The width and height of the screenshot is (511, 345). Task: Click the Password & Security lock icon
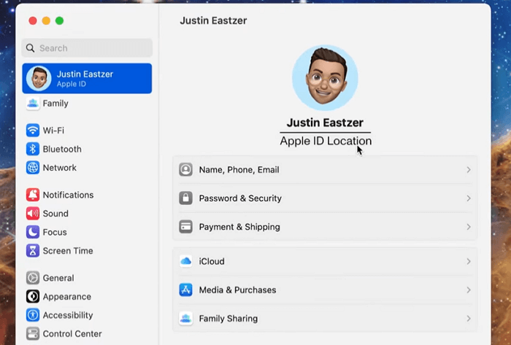[185, 198]
